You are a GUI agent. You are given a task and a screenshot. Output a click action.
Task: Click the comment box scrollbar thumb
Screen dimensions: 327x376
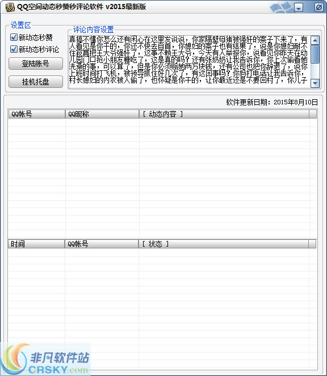point(315,54)
